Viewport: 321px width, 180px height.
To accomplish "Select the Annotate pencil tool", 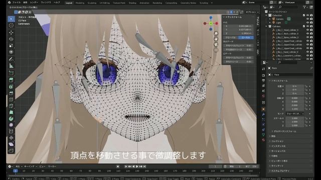I will click(11, 59).
